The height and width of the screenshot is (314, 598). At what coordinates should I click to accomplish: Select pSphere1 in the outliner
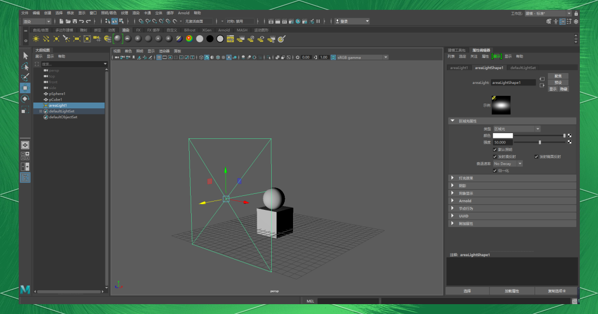(57, 94)
